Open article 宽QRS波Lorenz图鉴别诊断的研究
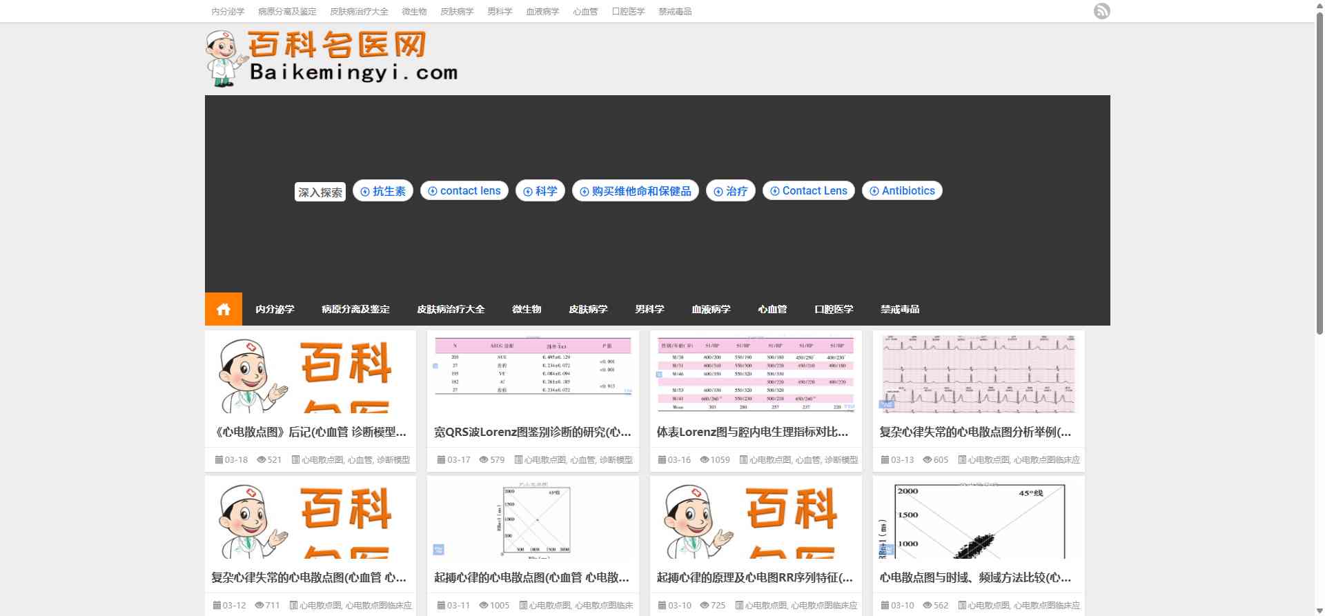1325x616 pixels. coord(532,433)
